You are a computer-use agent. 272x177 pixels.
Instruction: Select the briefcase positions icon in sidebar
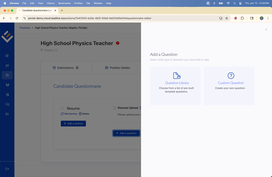(7, 75)
